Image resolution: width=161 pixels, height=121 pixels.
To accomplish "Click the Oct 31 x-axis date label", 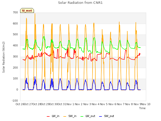I will point(62,104).
